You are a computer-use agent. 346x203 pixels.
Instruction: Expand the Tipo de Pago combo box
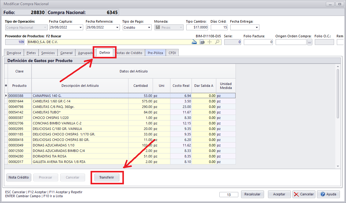(x=149, y=28)
